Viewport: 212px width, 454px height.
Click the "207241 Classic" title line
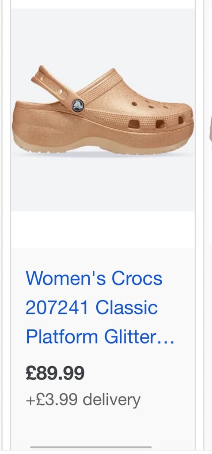(92, 308)
